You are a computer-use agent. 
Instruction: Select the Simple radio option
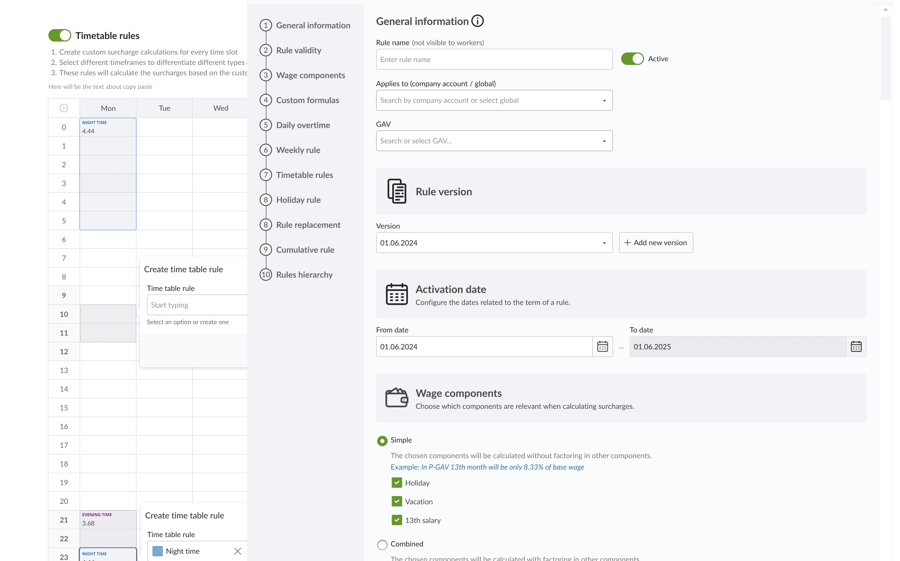tap(382, 440)
